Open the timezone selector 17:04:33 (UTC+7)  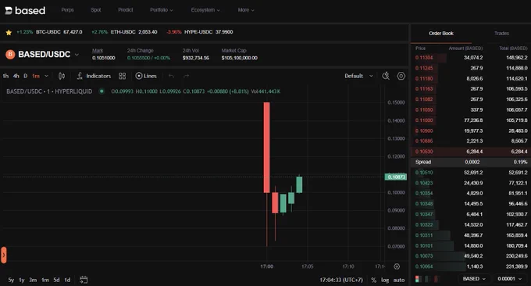click(341, 280)
